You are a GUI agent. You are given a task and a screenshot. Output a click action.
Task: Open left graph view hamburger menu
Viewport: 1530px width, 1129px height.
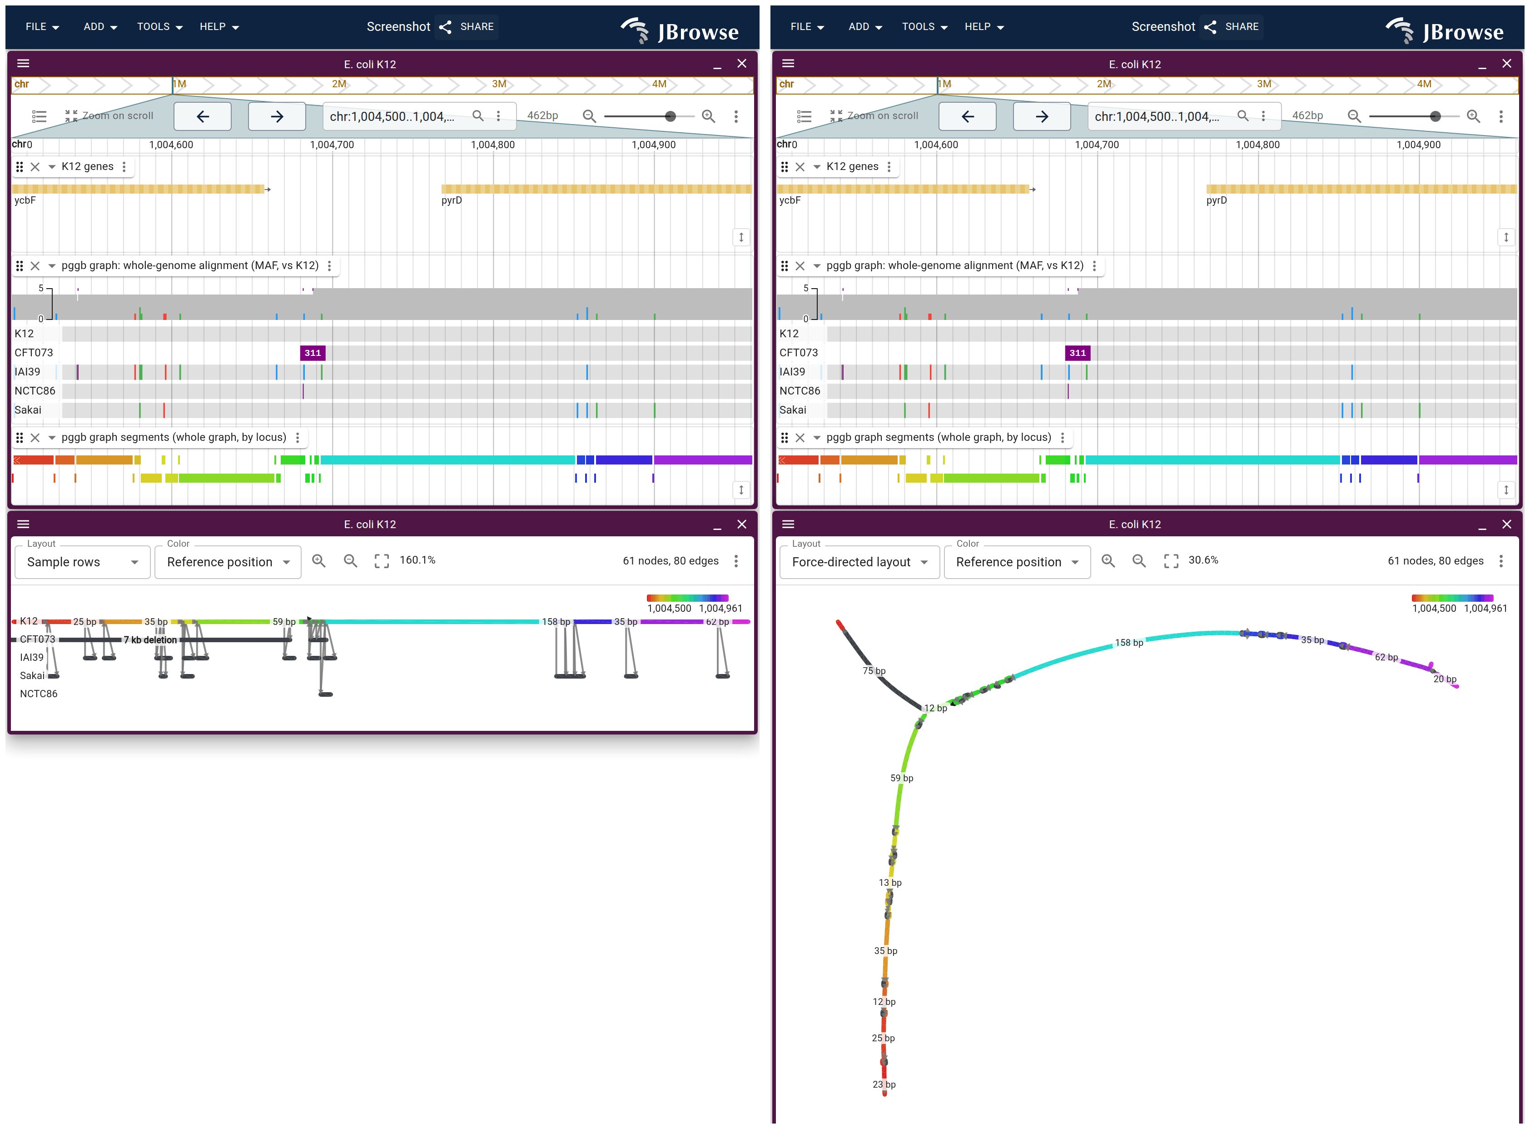(23, 524)
